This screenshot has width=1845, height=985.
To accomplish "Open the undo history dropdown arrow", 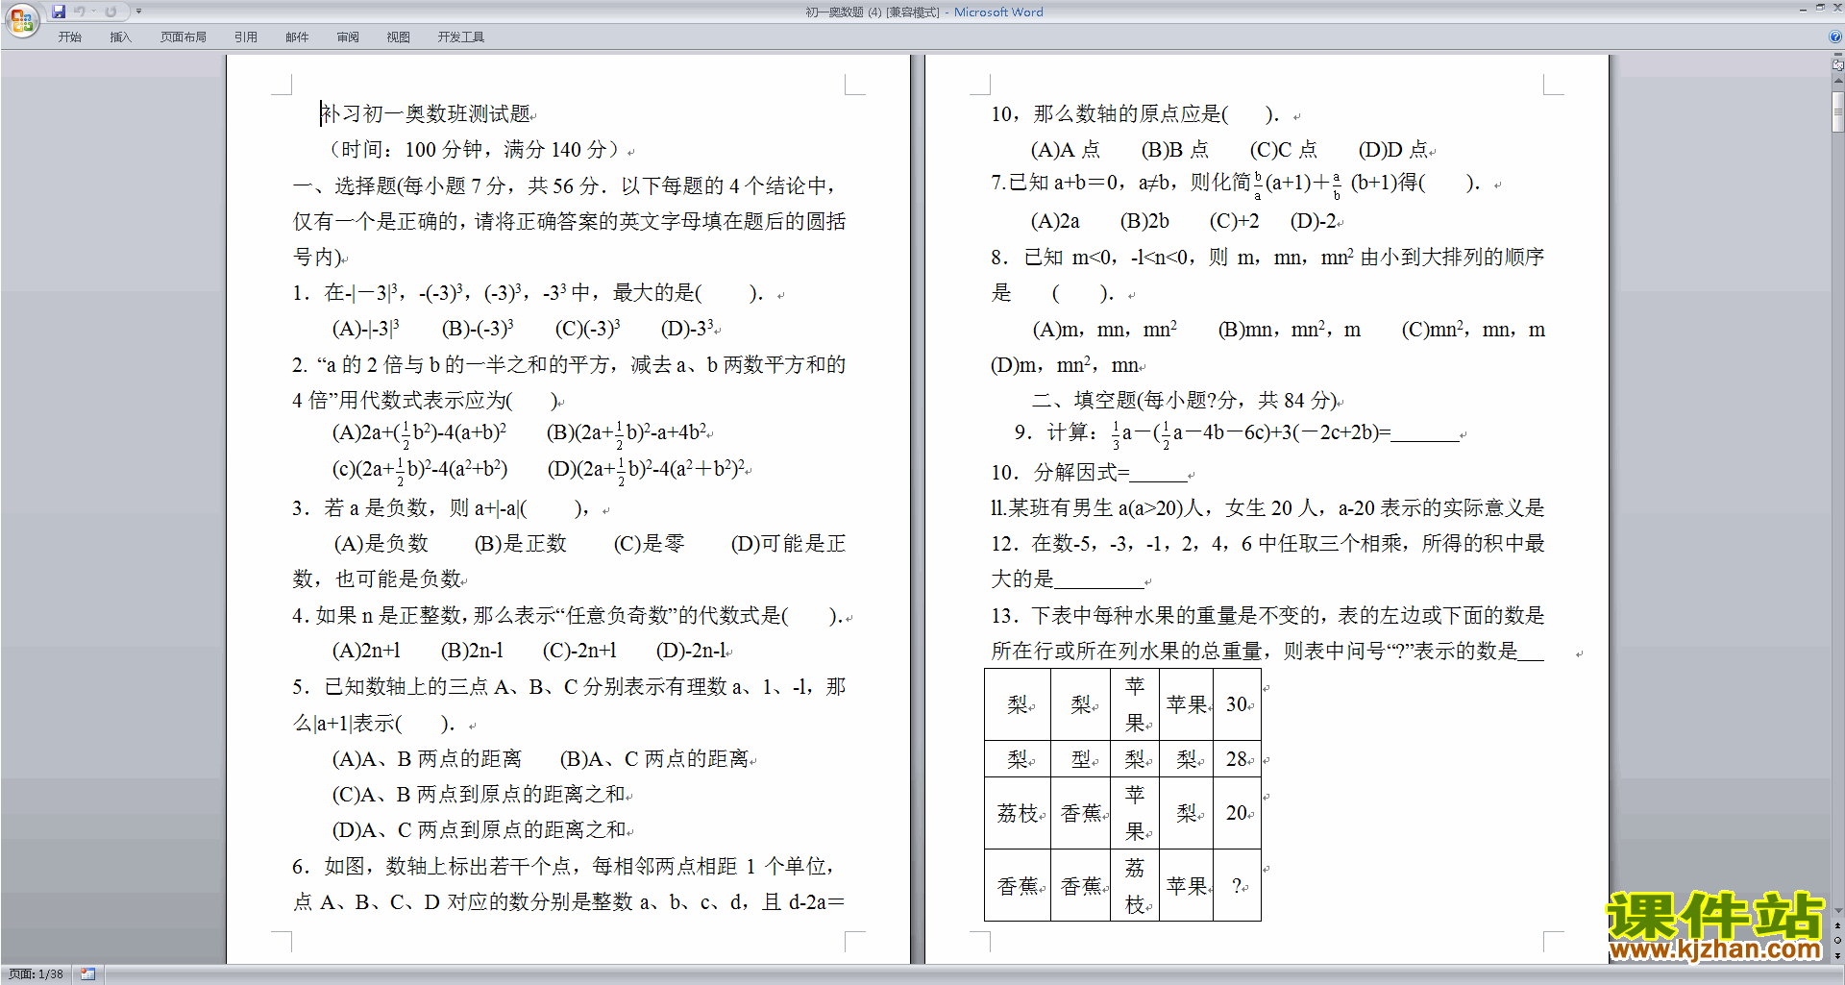I will (x=93, y=12).
